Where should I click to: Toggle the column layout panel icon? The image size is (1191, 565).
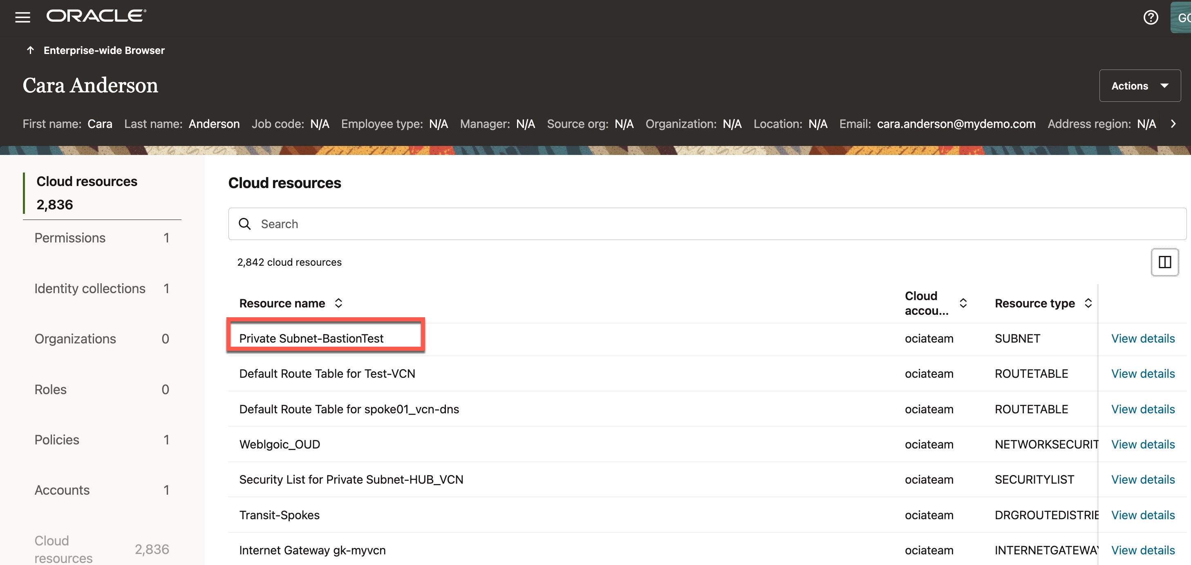point(1164,262)
